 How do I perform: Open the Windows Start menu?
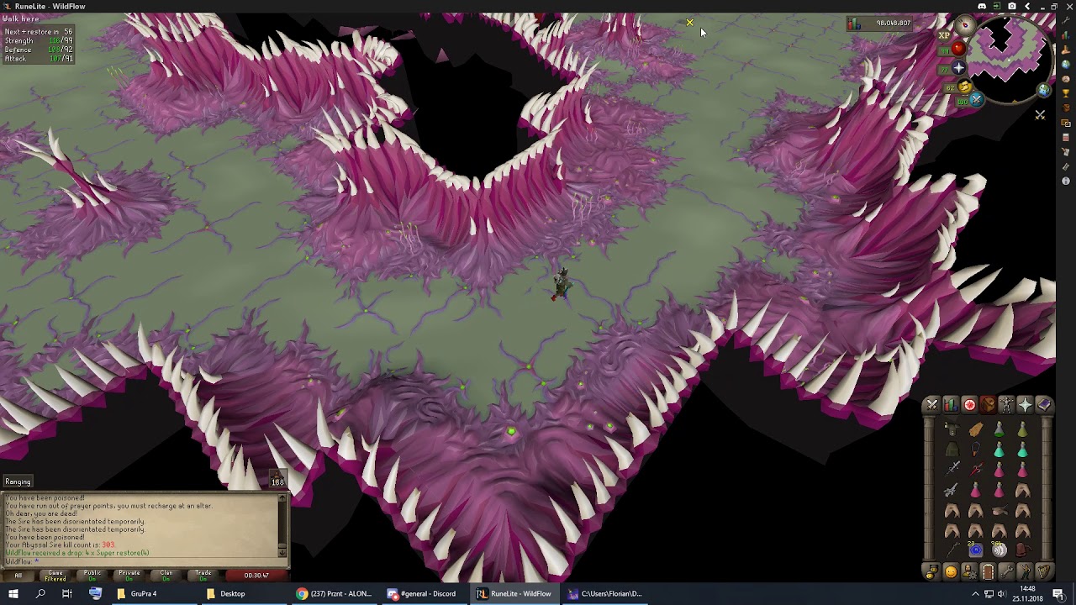(14, 593)
